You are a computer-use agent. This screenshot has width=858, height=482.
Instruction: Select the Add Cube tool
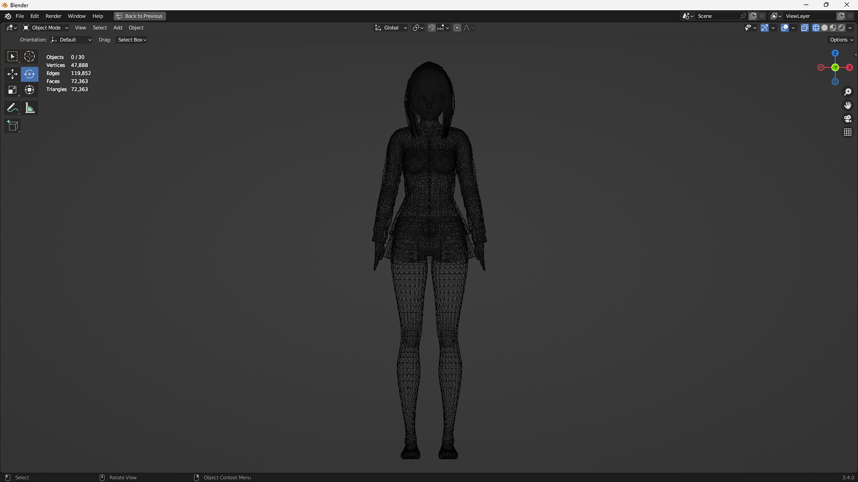coord(13,126)
